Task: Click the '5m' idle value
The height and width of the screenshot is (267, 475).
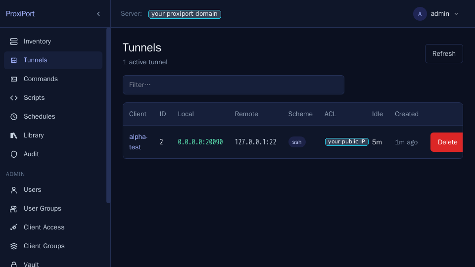Action: click(x=377, y=142)
